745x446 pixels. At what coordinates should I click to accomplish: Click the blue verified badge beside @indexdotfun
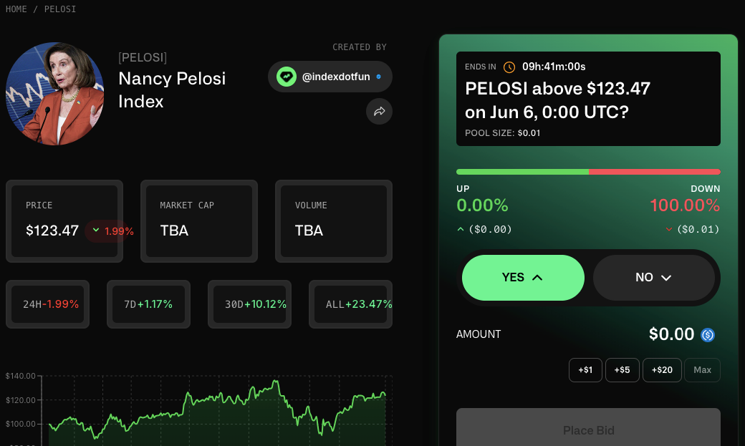pos(379,77)
